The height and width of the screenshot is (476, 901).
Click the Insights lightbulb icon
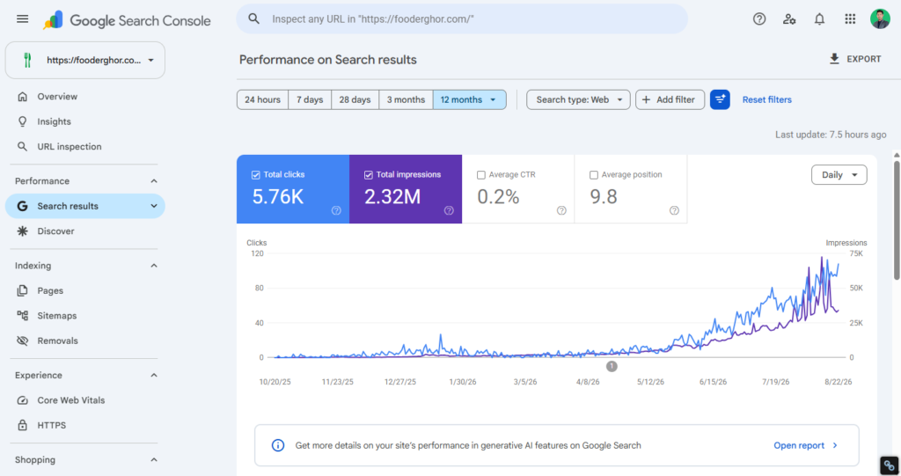click(22, 121)
